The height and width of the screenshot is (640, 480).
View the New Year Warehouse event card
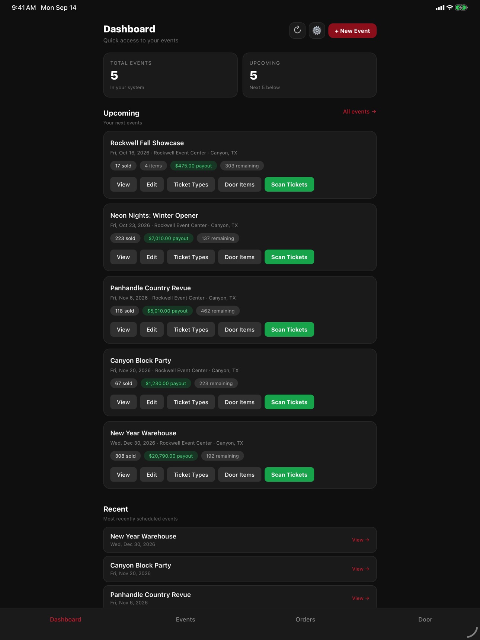pyautogui.click(x=123, y=475)
